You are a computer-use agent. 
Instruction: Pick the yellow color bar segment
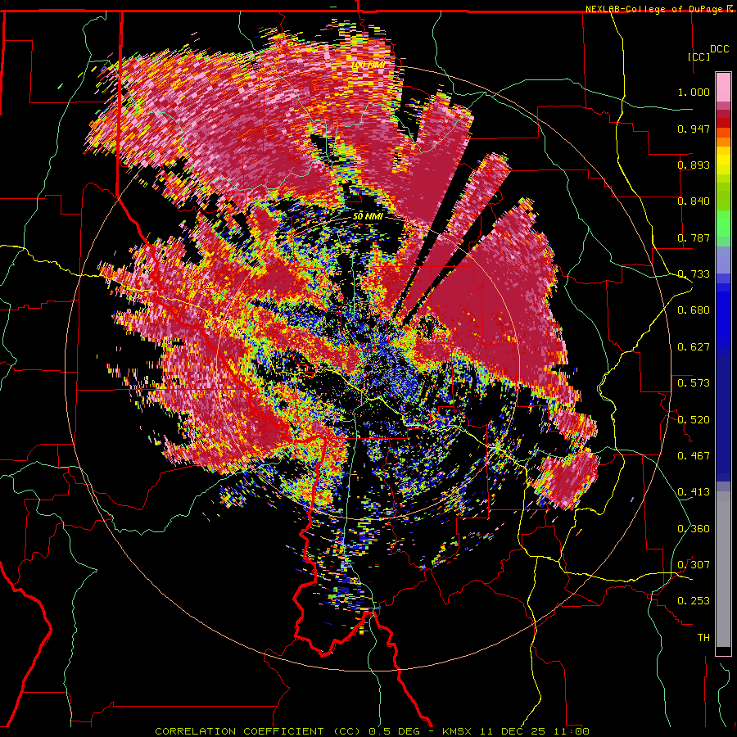pyautogui.click(x=723, y=161)
